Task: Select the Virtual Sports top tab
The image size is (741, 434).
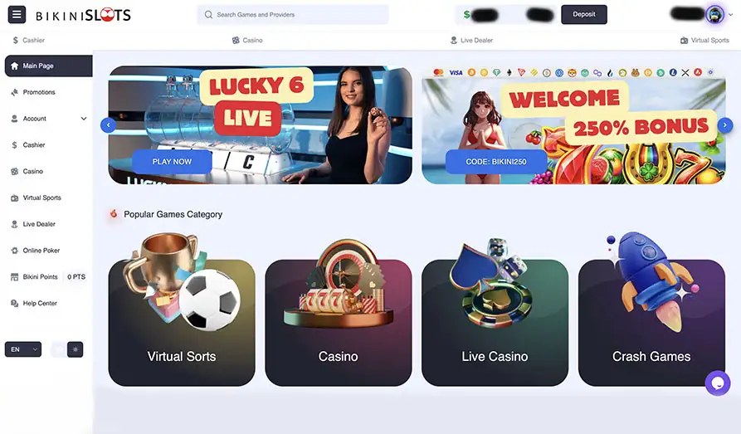Action: click(x=704, y=41)
